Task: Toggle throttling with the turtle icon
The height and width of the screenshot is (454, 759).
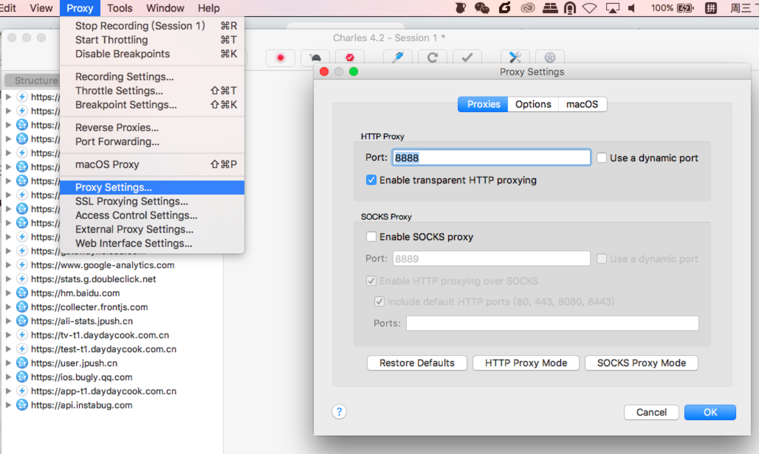Action: [x=315, y=57]
